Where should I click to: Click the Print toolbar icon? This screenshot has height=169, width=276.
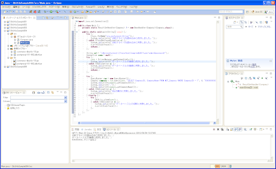point(25,12)
